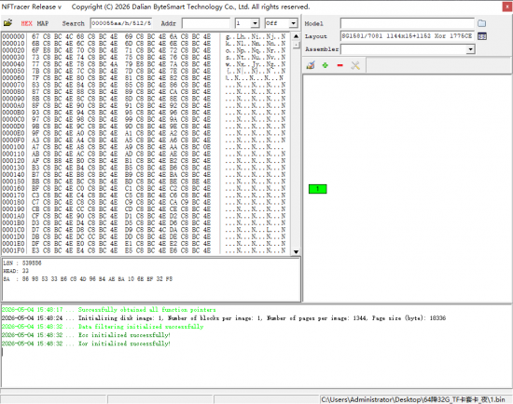Add an image with green plus icon

coord(326,65)
